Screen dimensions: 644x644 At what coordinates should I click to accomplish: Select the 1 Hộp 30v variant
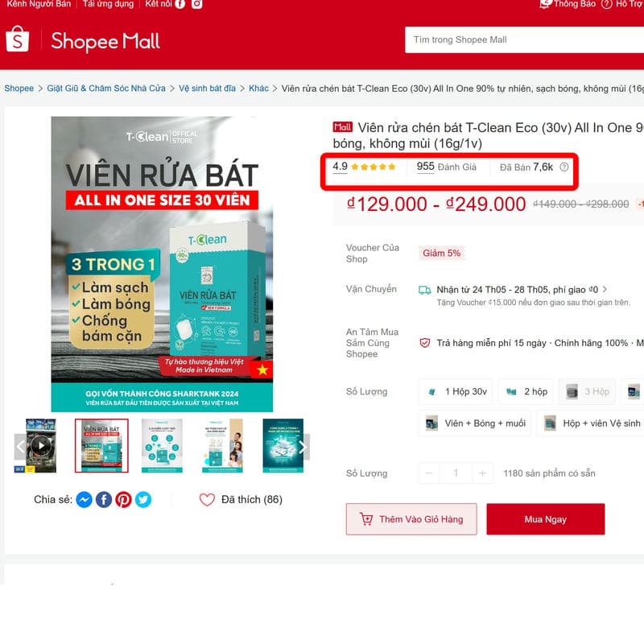coord(456,391)
